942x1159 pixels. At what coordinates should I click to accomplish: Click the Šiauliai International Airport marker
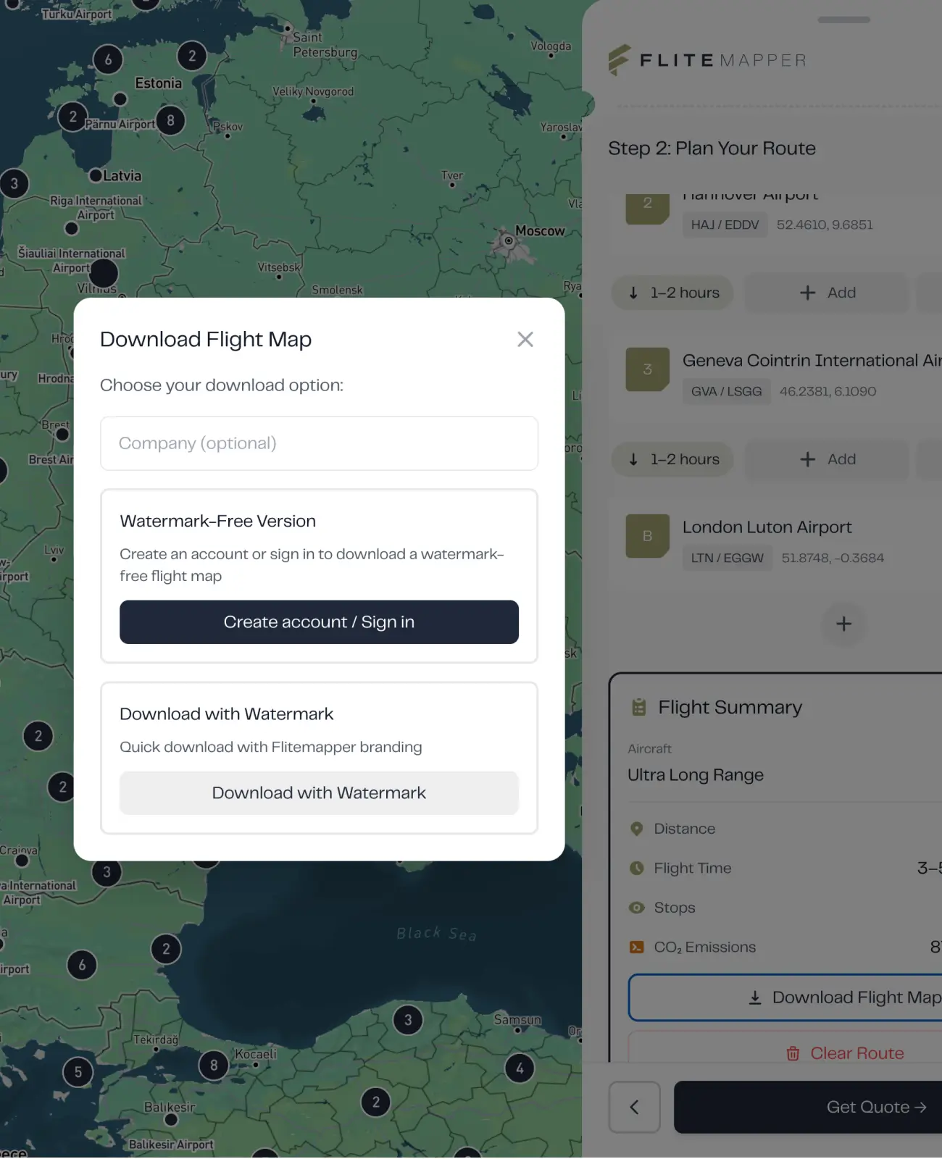coord(103,273)
